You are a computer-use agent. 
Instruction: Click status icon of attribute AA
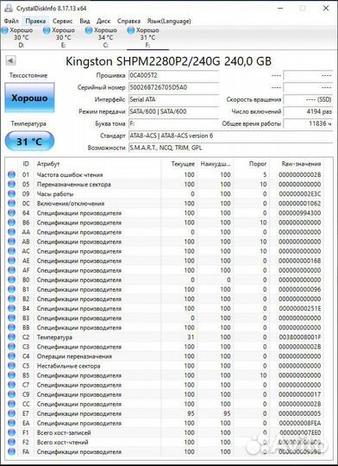[11, 232]
